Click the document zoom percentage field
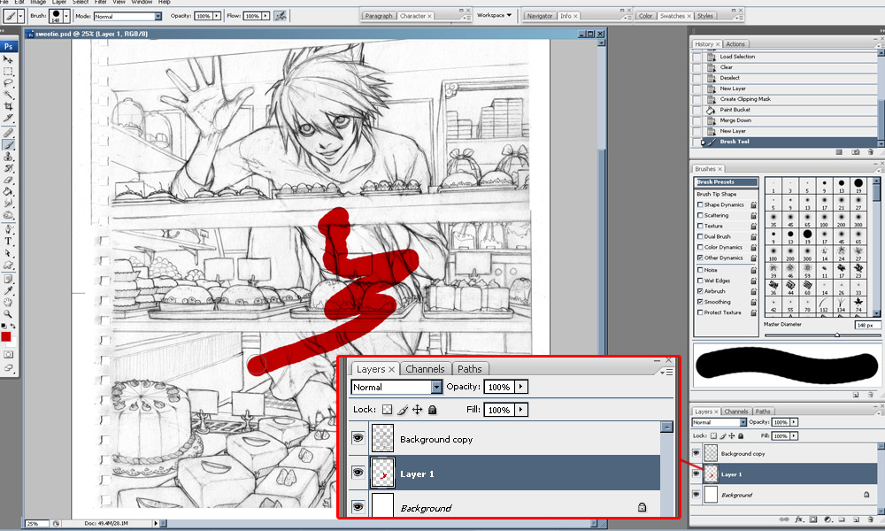The height and width of the screenshot is (531, 885). pos(36,524)
